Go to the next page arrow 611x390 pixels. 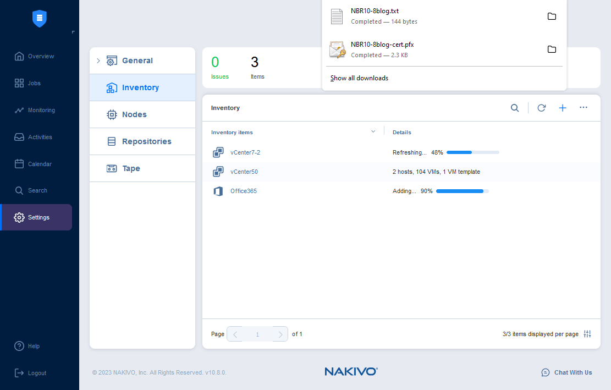tap(280, 334)
